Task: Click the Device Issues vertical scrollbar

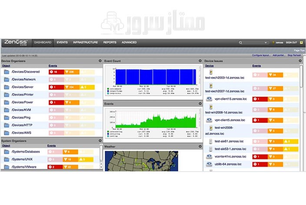Action: [x=302, y=76]
